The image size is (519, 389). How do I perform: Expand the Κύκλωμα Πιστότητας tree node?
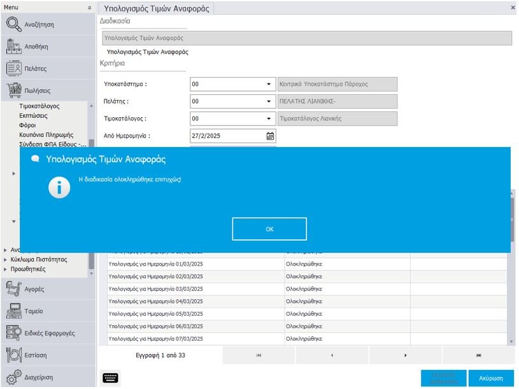(6, 260)
